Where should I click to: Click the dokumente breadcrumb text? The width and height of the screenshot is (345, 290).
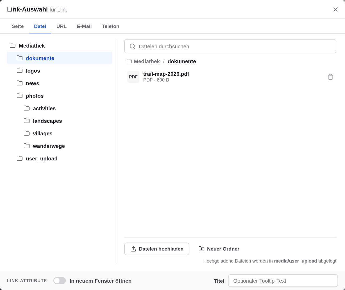coord(182,61)
